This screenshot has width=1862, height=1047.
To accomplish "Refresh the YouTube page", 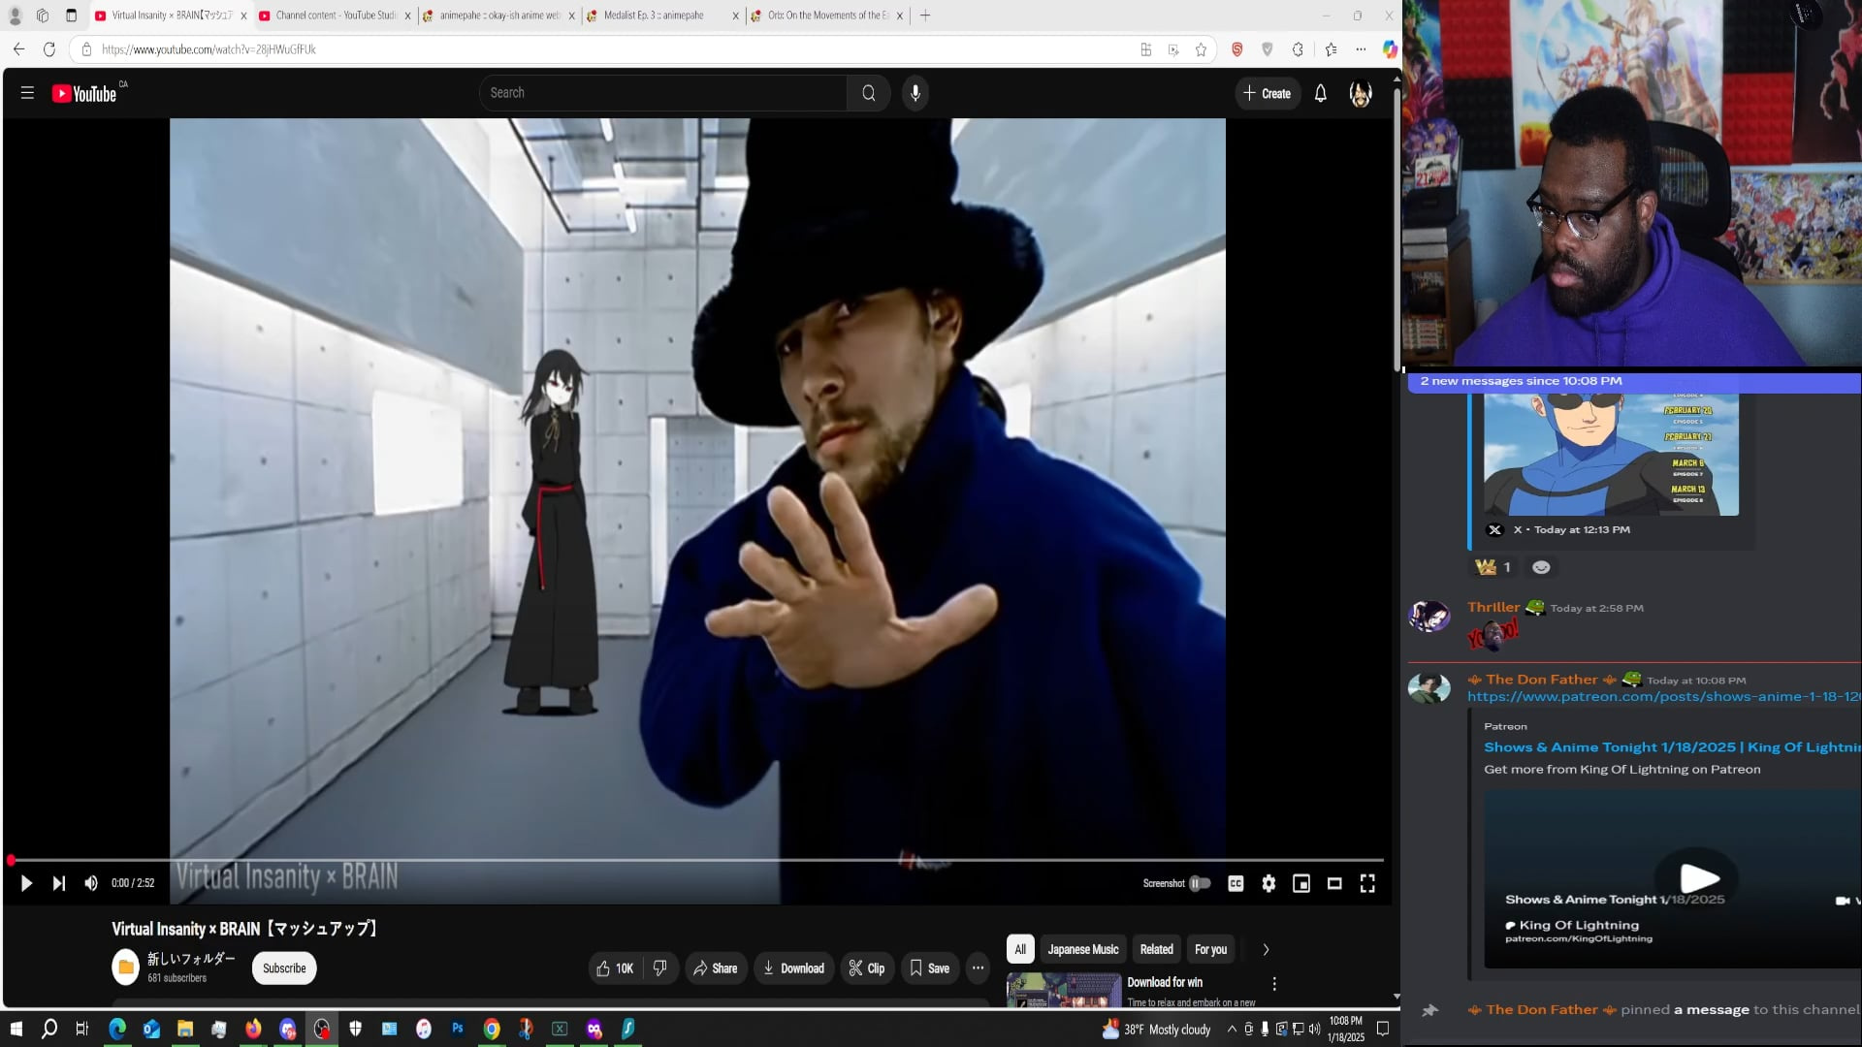I will pyautogui.click(x=49, y=49).
